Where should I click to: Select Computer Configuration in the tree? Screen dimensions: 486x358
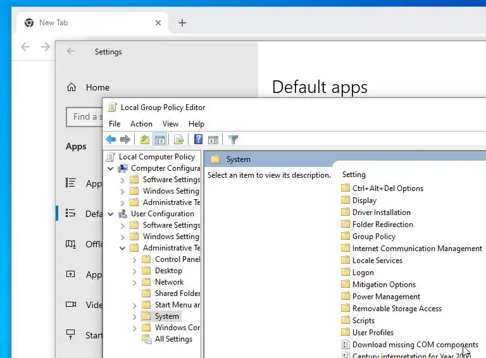pyautogui.click(x=159, y=168)
